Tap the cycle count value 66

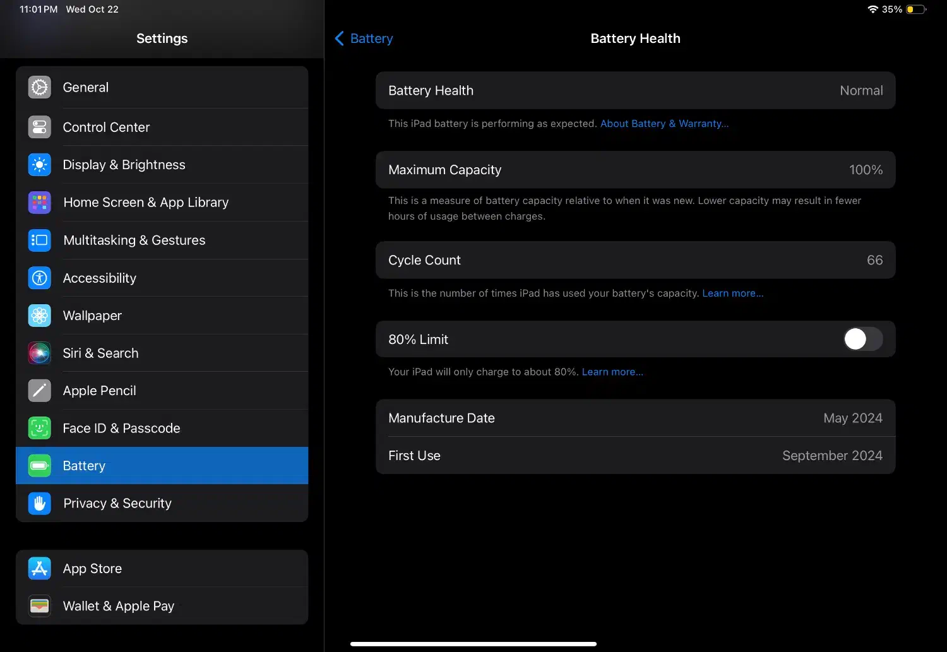(875, 260)
